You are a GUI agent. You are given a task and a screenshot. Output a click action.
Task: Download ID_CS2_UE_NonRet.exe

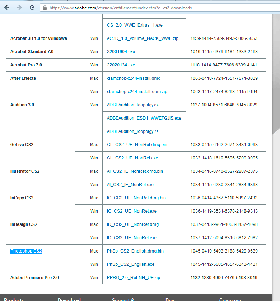132,238
